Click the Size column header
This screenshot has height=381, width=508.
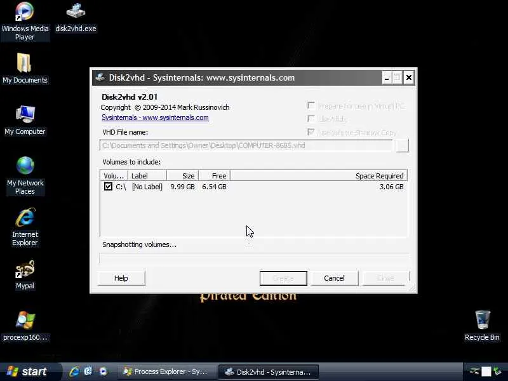[182, 176]
